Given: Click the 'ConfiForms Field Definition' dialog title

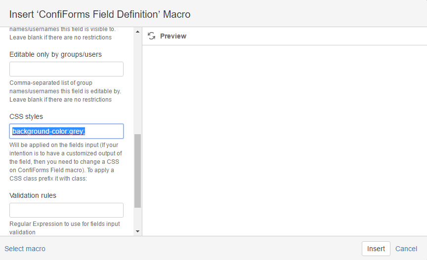Looking at the screenshot, I should pos(100,14).
